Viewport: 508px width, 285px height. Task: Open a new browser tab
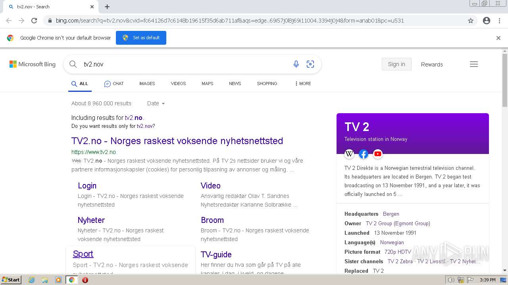click(x=107, y=7)
